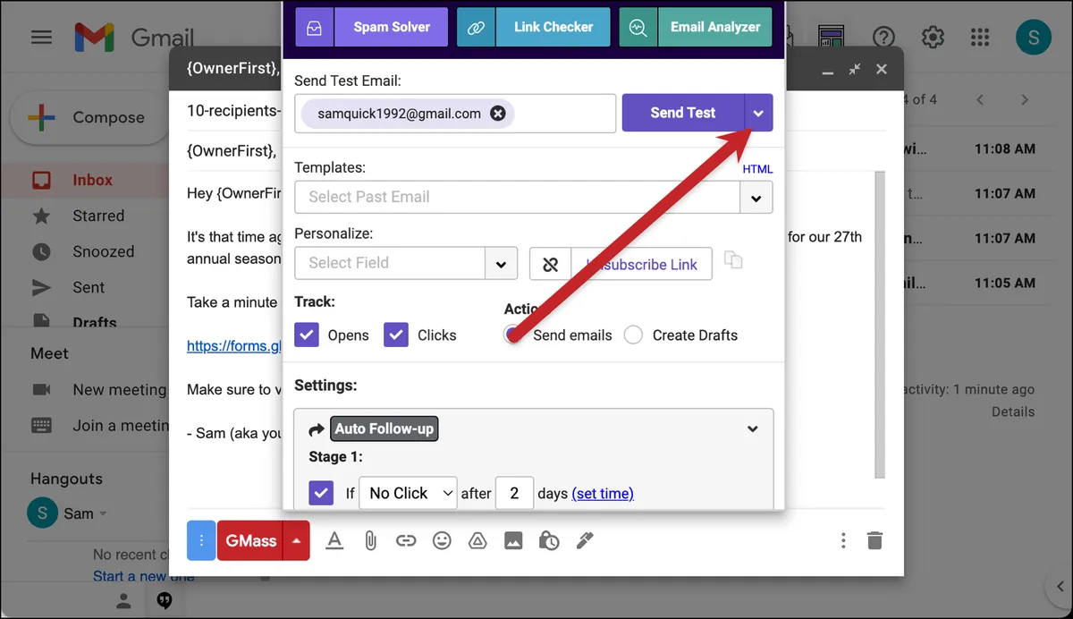Screen dimensions: 1073x619
Task: Click the Send Test button
Action: coord(683,113)
